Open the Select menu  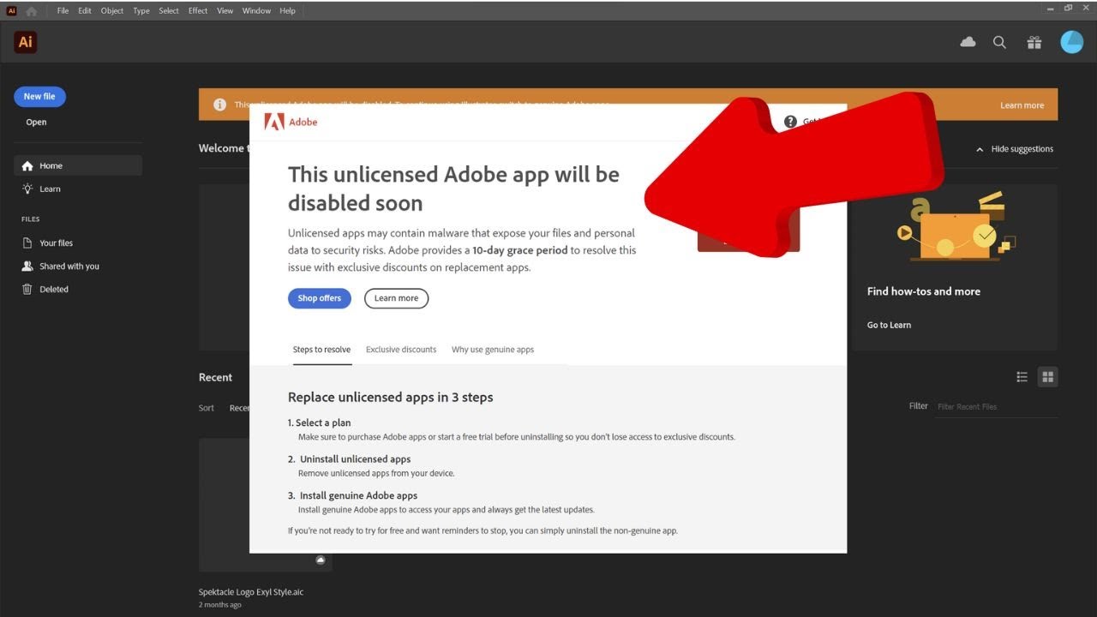[169, 11]
